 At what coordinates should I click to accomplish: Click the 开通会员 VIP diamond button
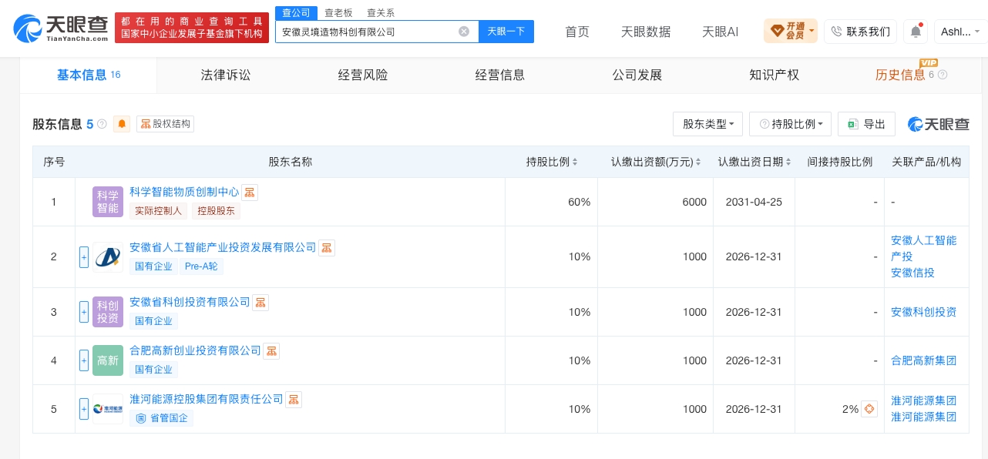(790, 32)
